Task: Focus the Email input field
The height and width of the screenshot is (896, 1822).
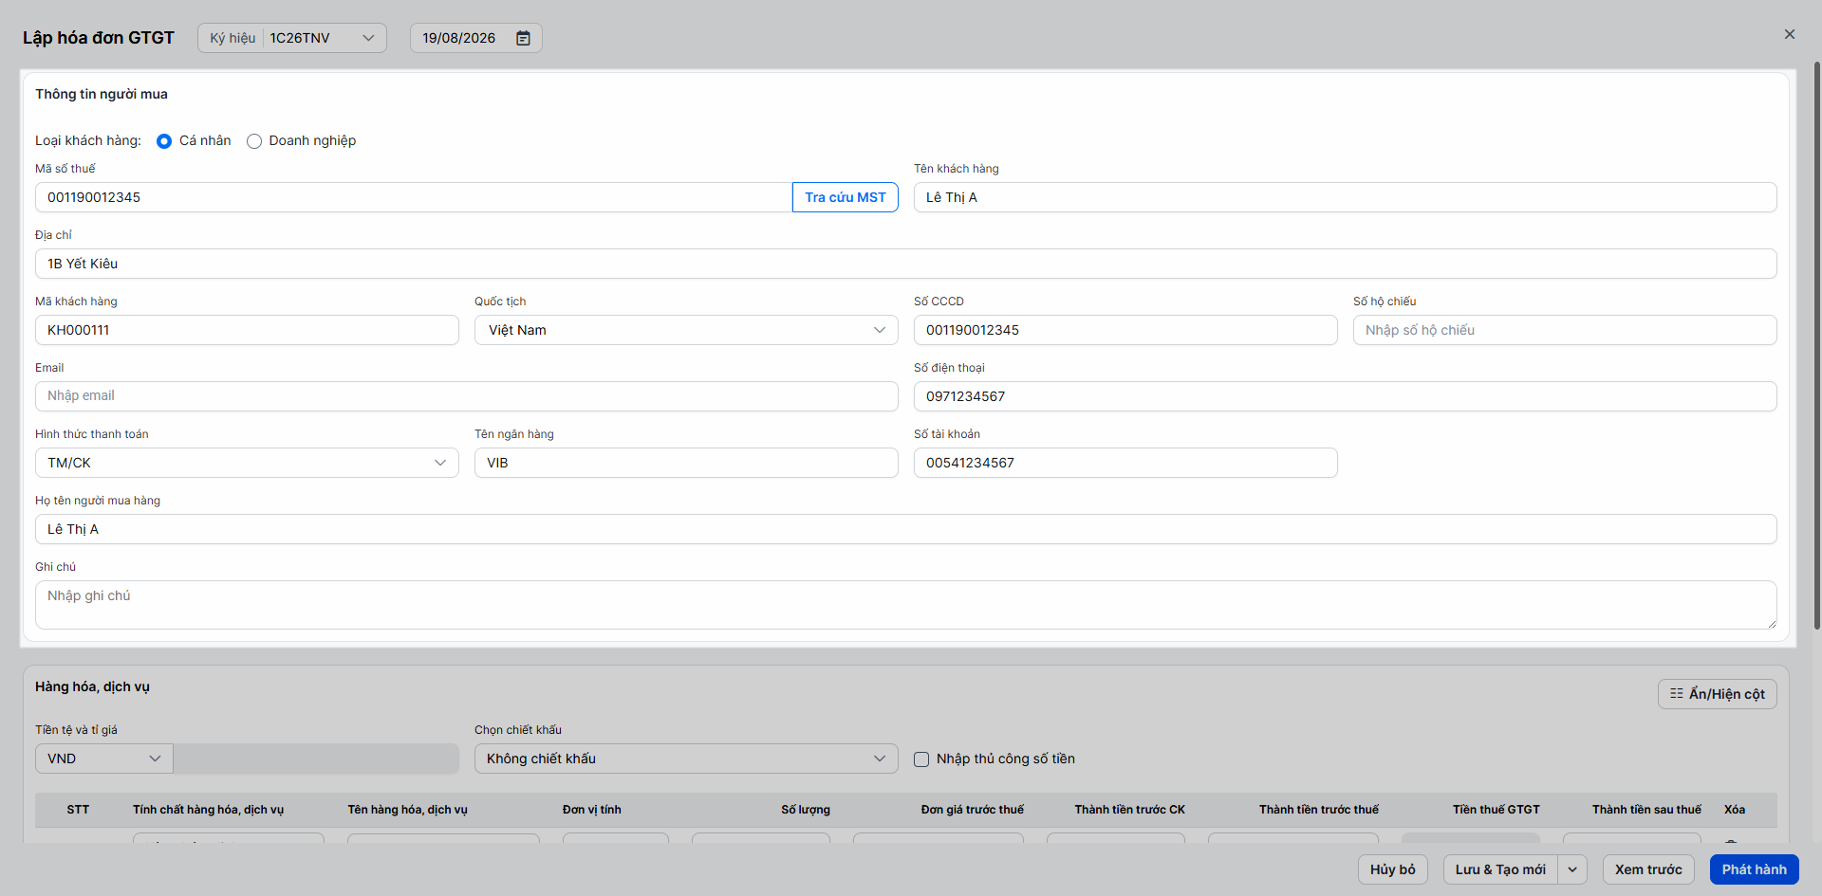Action: 467,396
